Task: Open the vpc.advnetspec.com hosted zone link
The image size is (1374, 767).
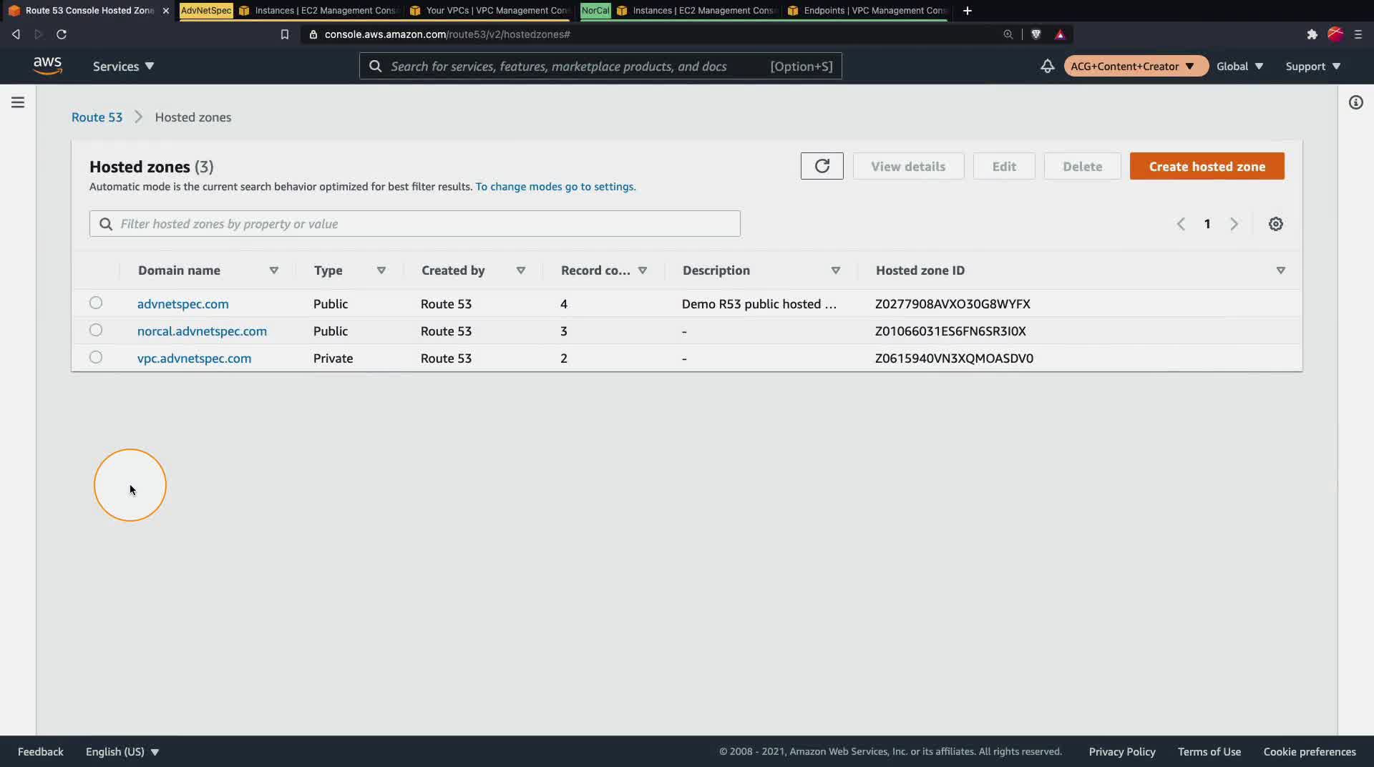Action: (x=194, y=358)
